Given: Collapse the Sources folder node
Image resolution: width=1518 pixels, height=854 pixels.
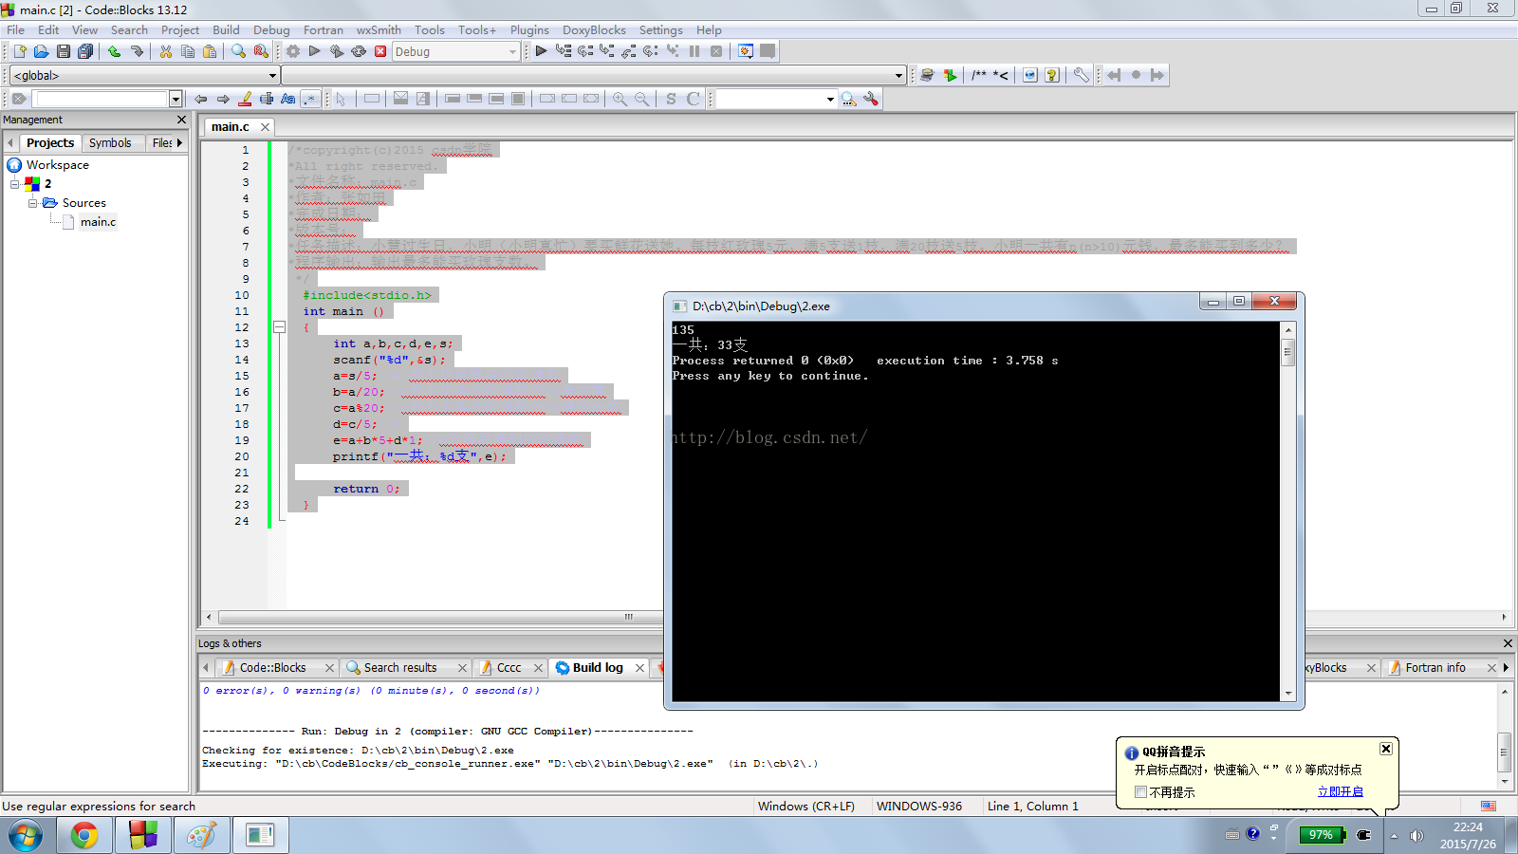Looking at the screenshot, I should (x=32, y=203).
